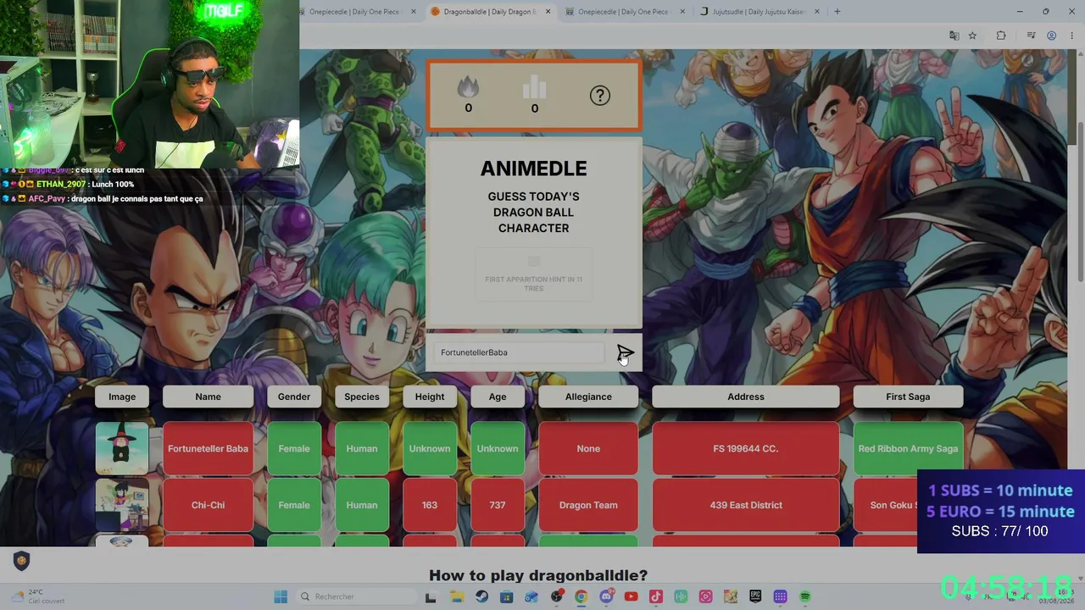Viewport: 1085px width, 610px height.
Task: Open Spotify from the taskbar
Action: [805, 596]
